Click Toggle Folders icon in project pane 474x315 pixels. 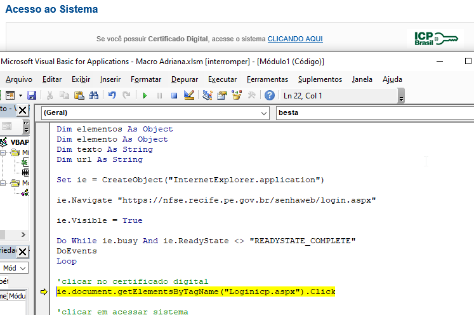(6, 126)
